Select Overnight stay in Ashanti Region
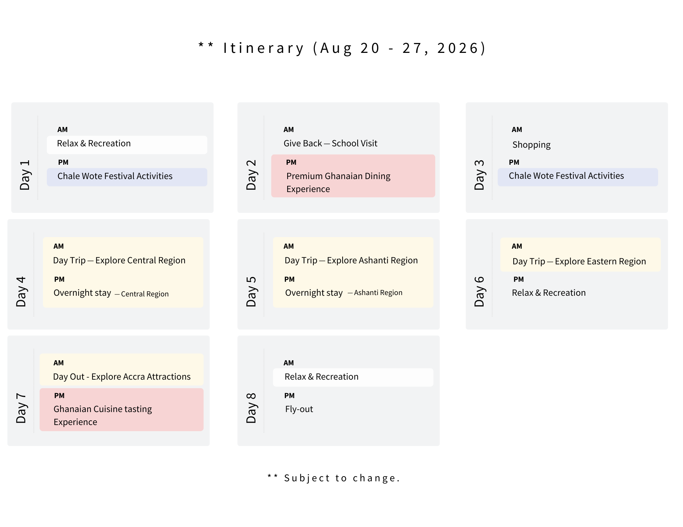Viewport: 683px width, 527px height. tap(343, 293)
